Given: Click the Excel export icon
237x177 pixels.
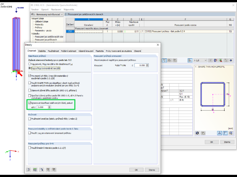Looking at the screenshot, I should pyautogui.click(x=220, y=60).
